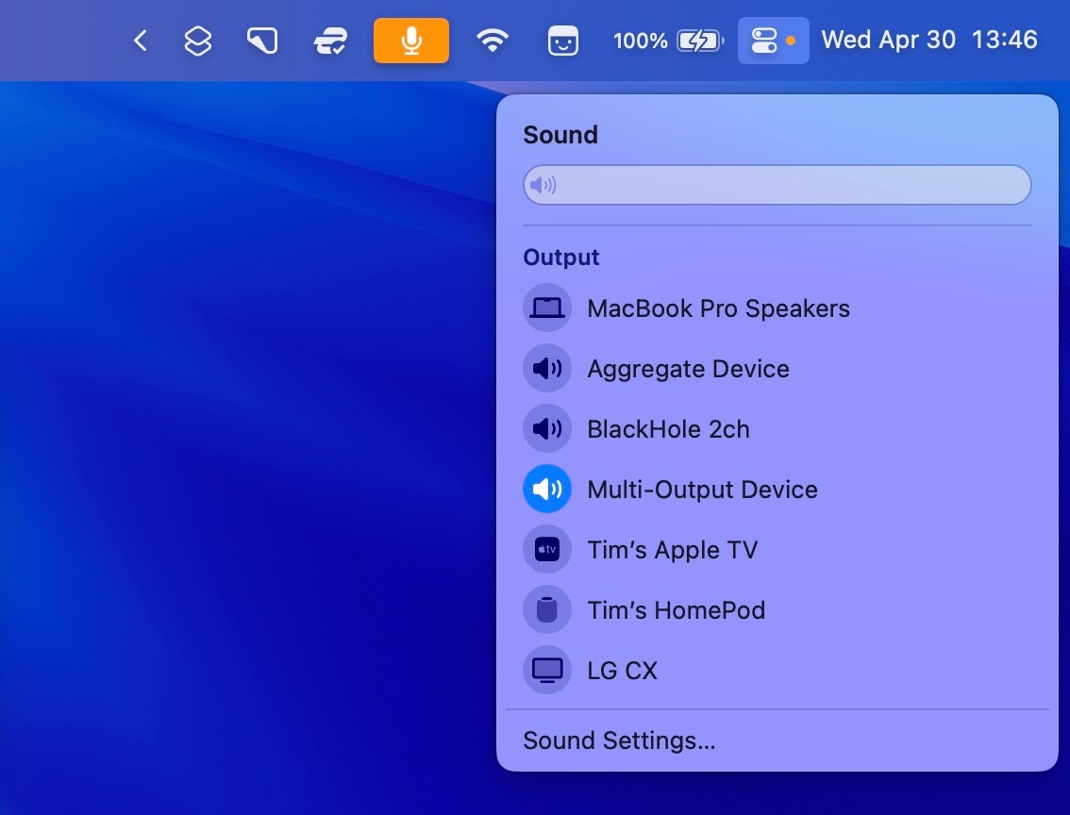Select the Apple TV icon
Viewport: 1070px width, 815px height.
click(547, 549)
